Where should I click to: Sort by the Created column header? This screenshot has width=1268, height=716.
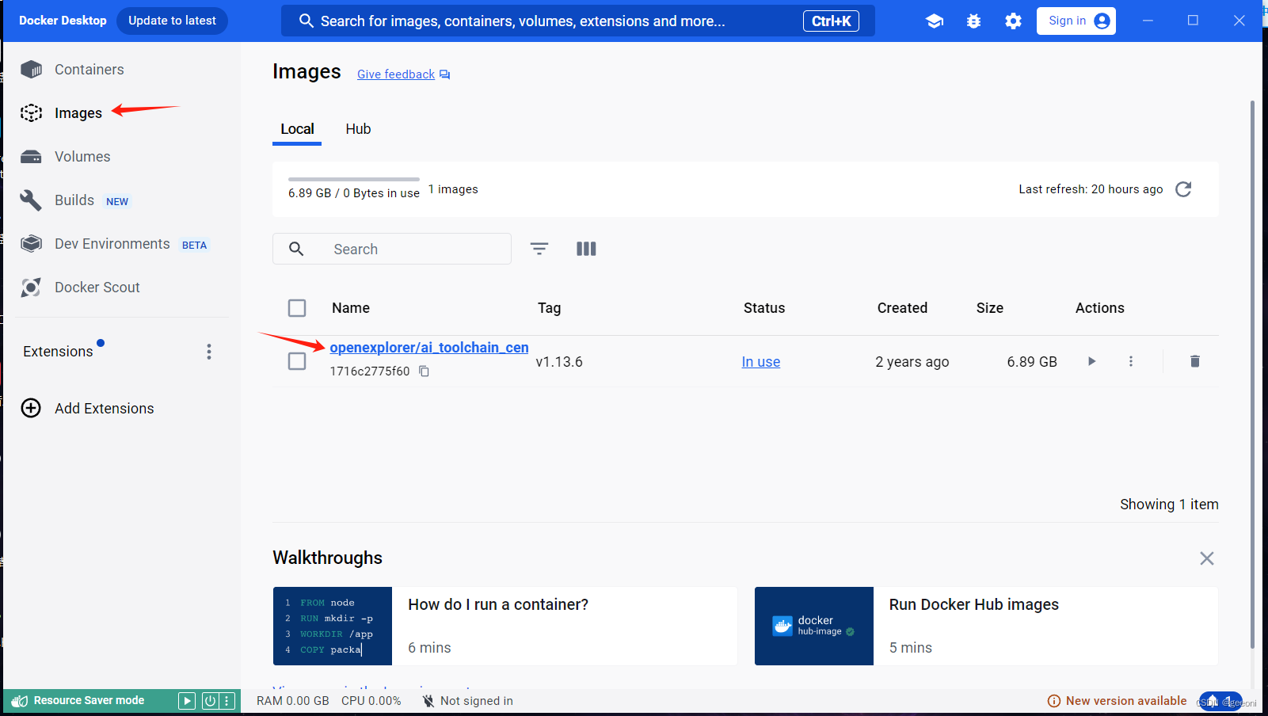click(902, 308)
